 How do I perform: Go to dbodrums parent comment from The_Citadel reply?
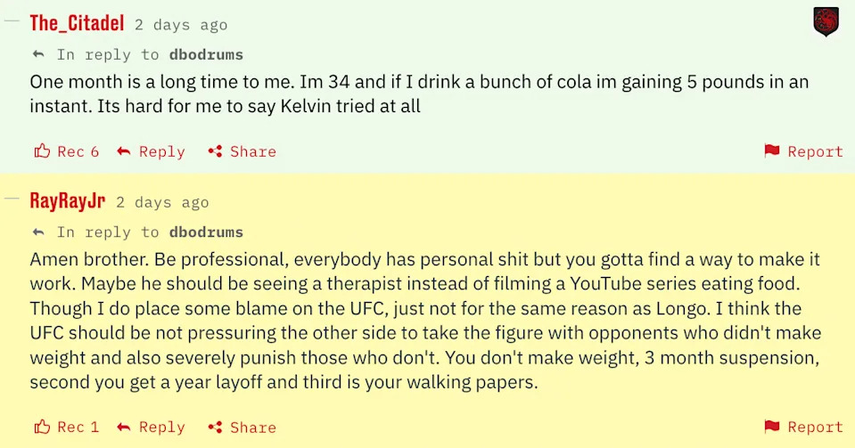(x=206, y=54)
